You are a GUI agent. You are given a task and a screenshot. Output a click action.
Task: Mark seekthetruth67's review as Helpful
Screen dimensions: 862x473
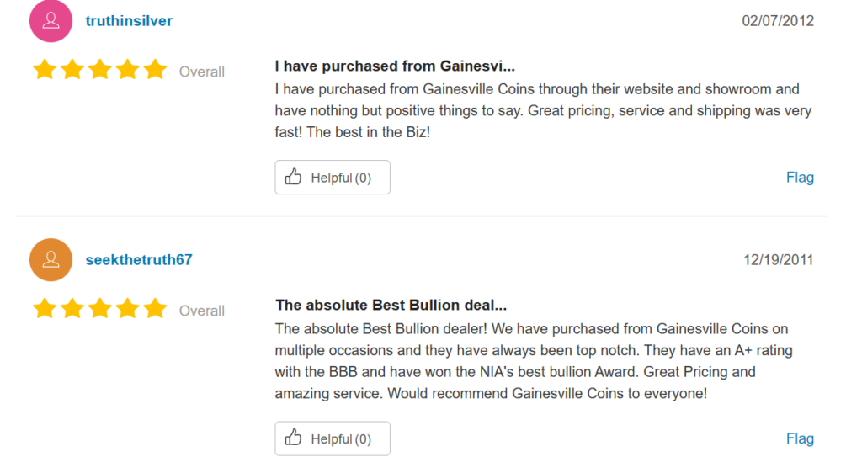tap(333, 438)
